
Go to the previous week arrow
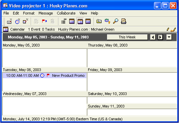[153, 37]
